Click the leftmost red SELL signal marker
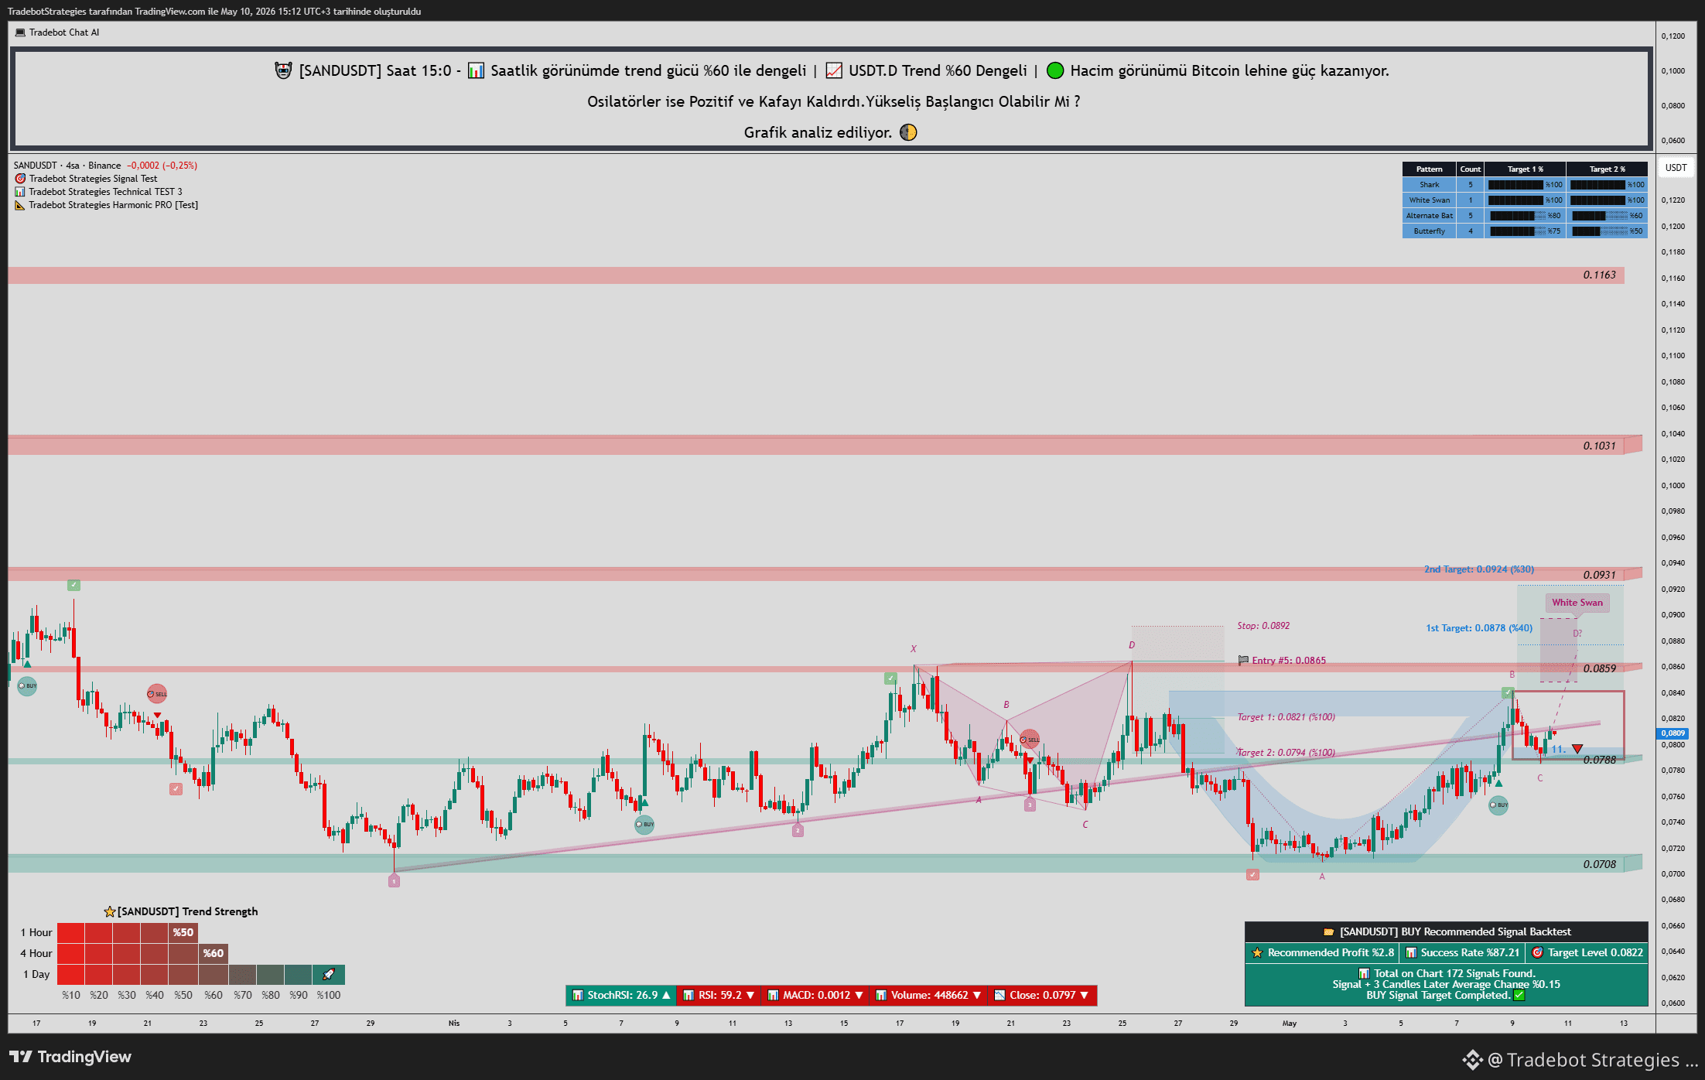The width and height of the screenshot is (1705, 1080). pyautogui.click(x=157, y=694)
